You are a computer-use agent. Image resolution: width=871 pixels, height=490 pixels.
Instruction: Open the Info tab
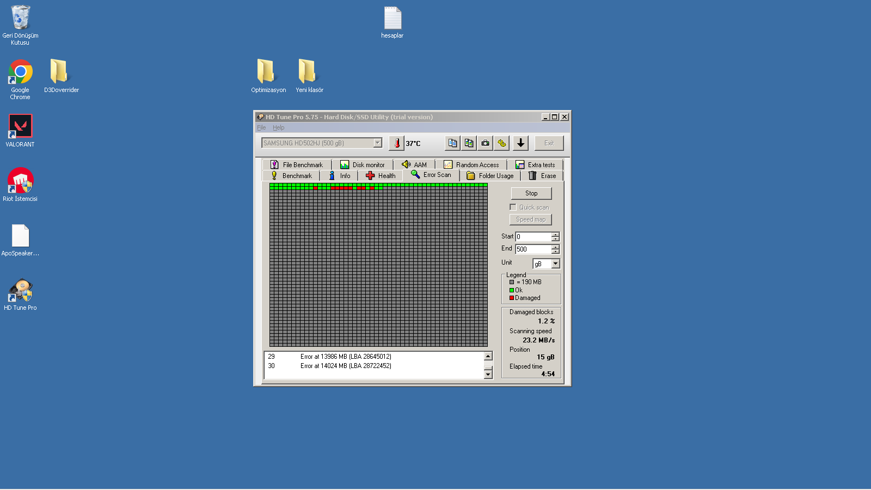click(x=340, y=176)
